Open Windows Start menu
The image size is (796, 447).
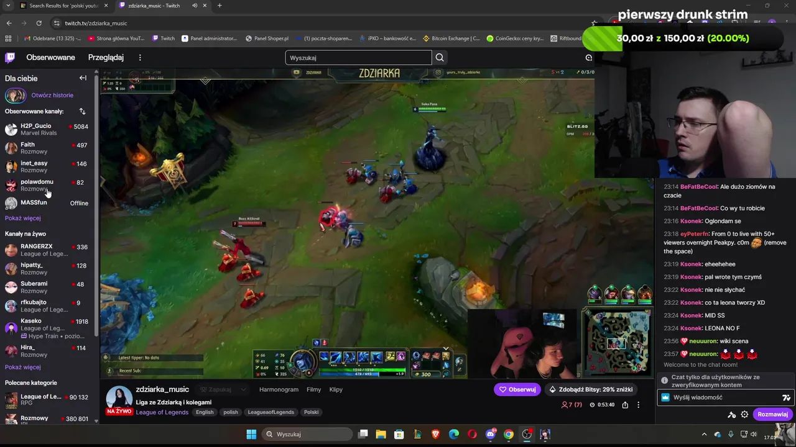point(251,434)
